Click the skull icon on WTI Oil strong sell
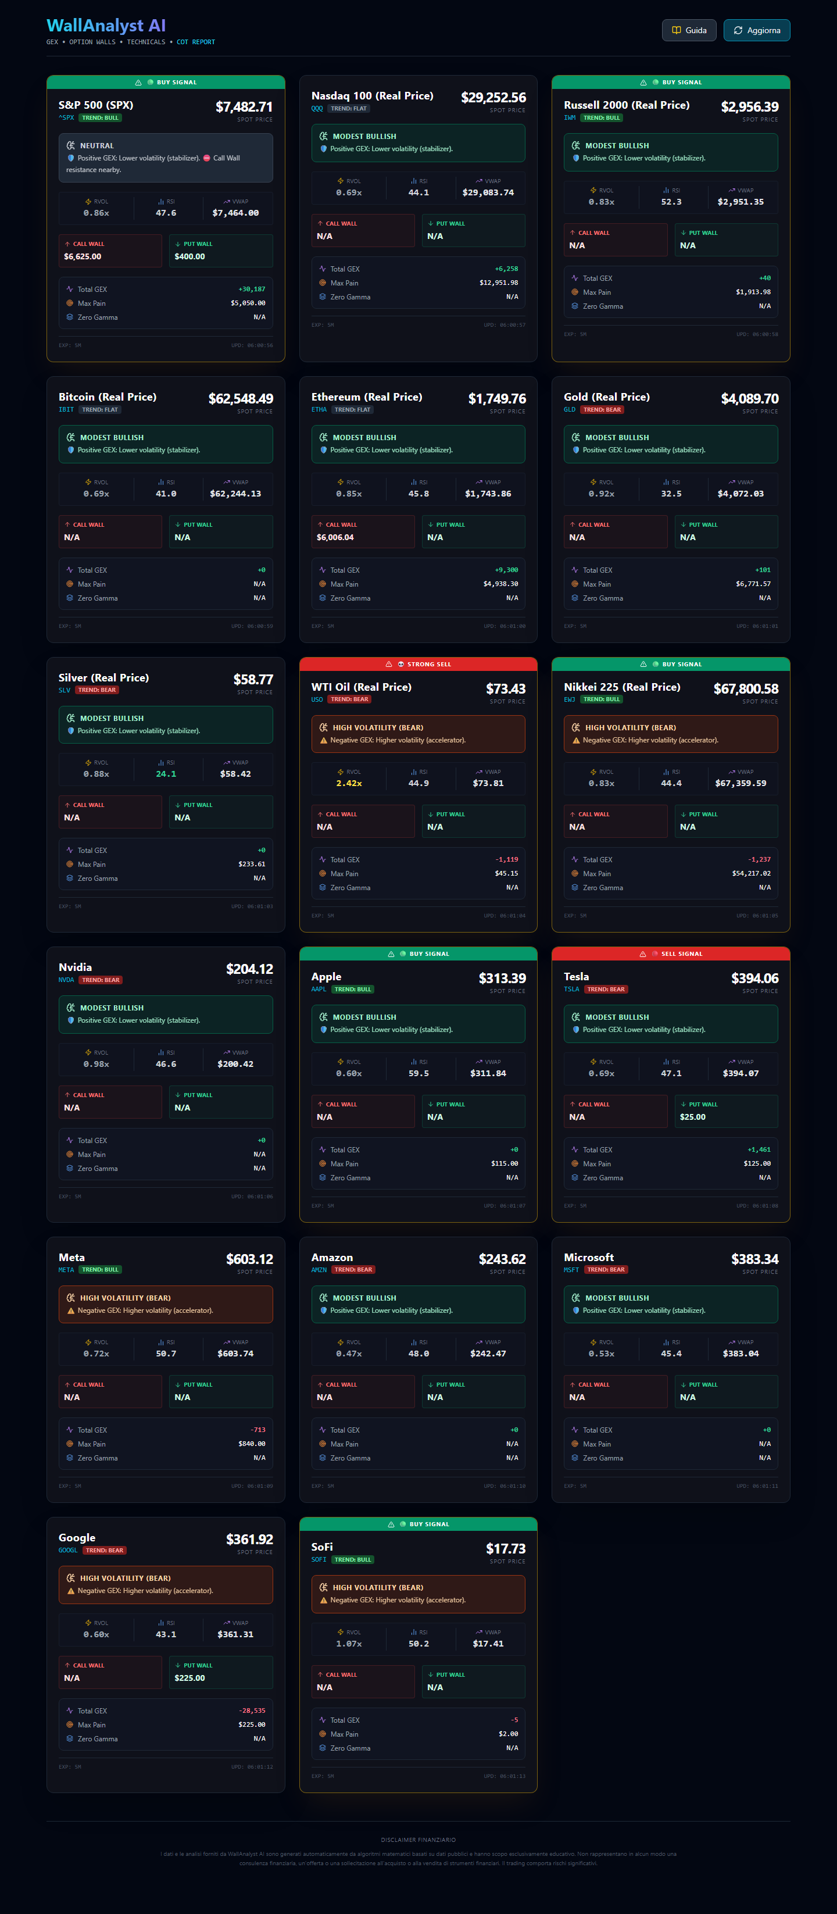 click(401, 664)
